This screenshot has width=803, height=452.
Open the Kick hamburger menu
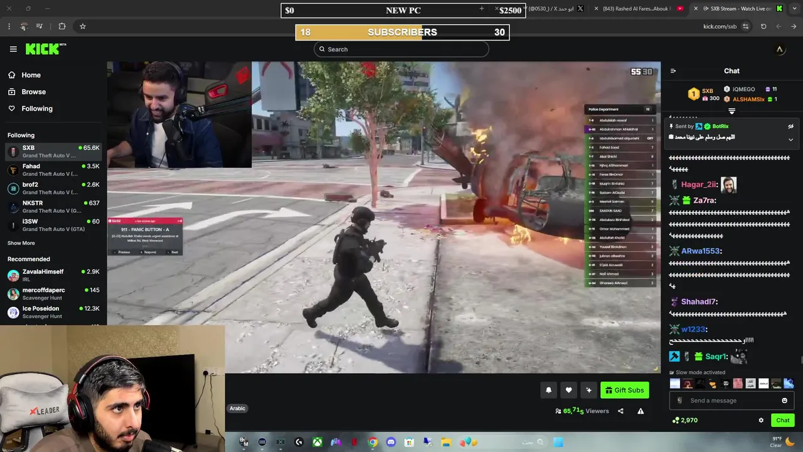point(13,49)
